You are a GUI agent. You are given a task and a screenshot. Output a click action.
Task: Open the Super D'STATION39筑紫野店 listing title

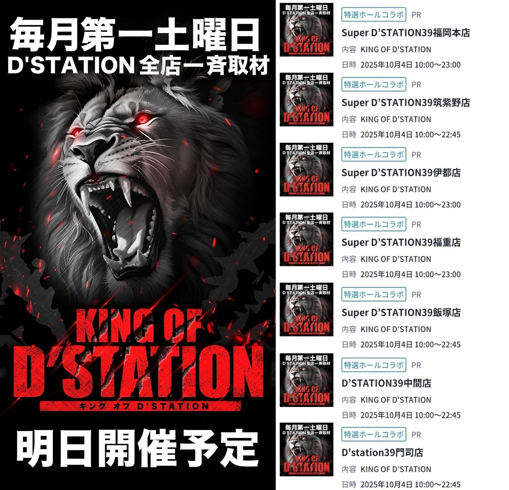tap(406, 103)
